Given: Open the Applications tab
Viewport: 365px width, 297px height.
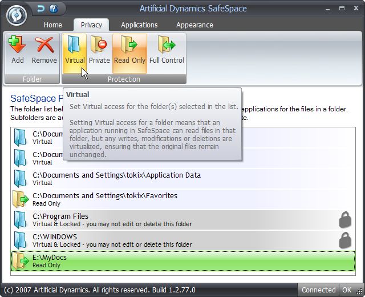Looking at the screenshot, I should click(139, 25).
